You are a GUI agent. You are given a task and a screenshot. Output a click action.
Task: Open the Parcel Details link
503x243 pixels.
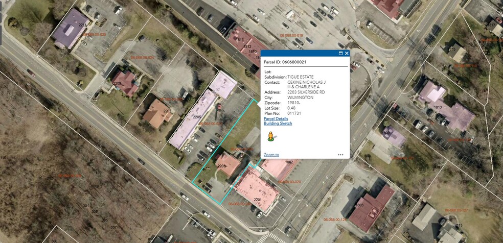click(276, 119)
